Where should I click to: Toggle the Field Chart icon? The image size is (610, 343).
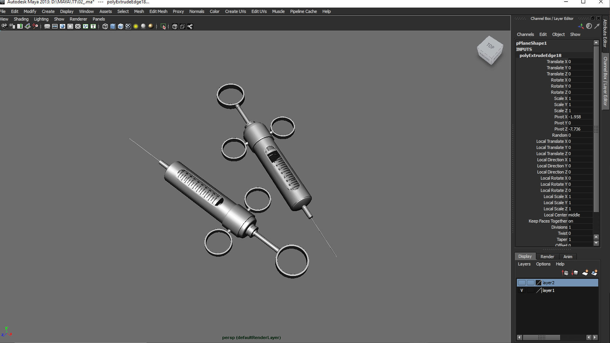(x=78, y=26)
